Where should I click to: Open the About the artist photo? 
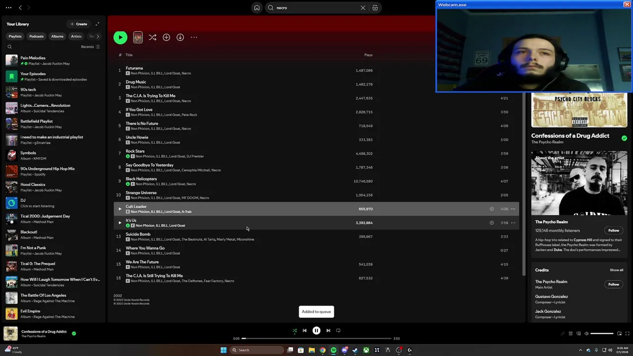579,183
